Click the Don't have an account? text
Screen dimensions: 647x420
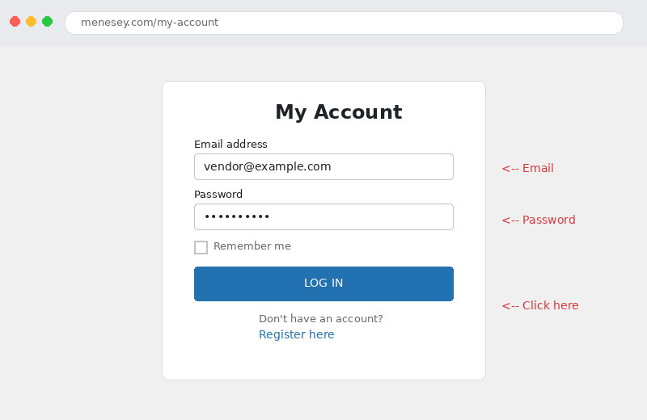point(320,318)
